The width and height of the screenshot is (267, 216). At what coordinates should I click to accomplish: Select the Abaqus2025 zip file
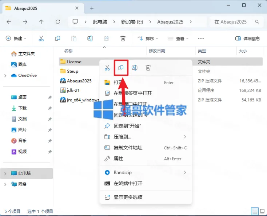pyautogui.click(x=76, y=81)
